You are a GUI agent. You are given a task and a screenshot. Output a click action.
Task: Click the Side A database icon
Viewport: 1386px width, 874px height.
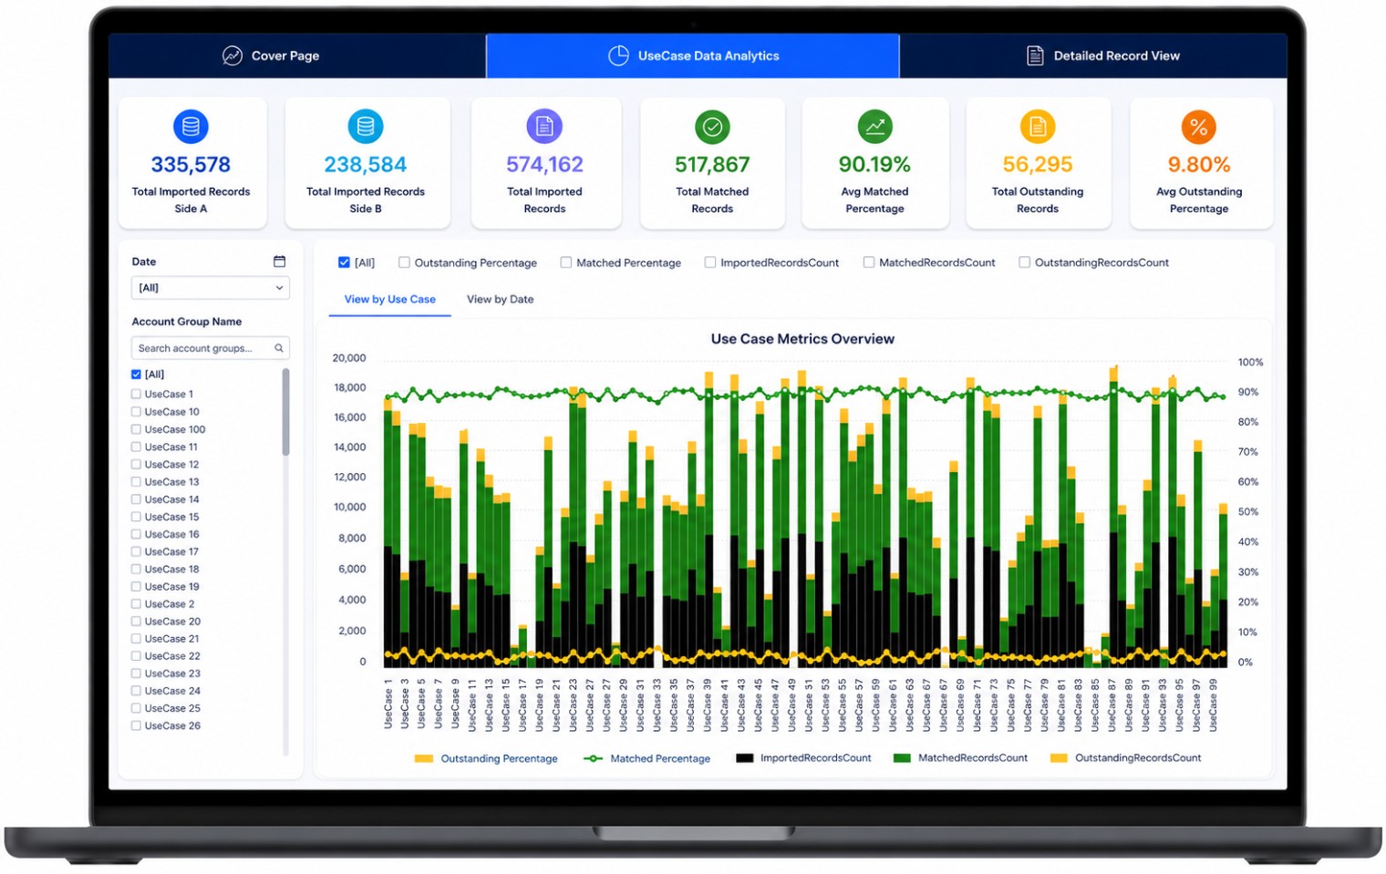click(191, 127)
